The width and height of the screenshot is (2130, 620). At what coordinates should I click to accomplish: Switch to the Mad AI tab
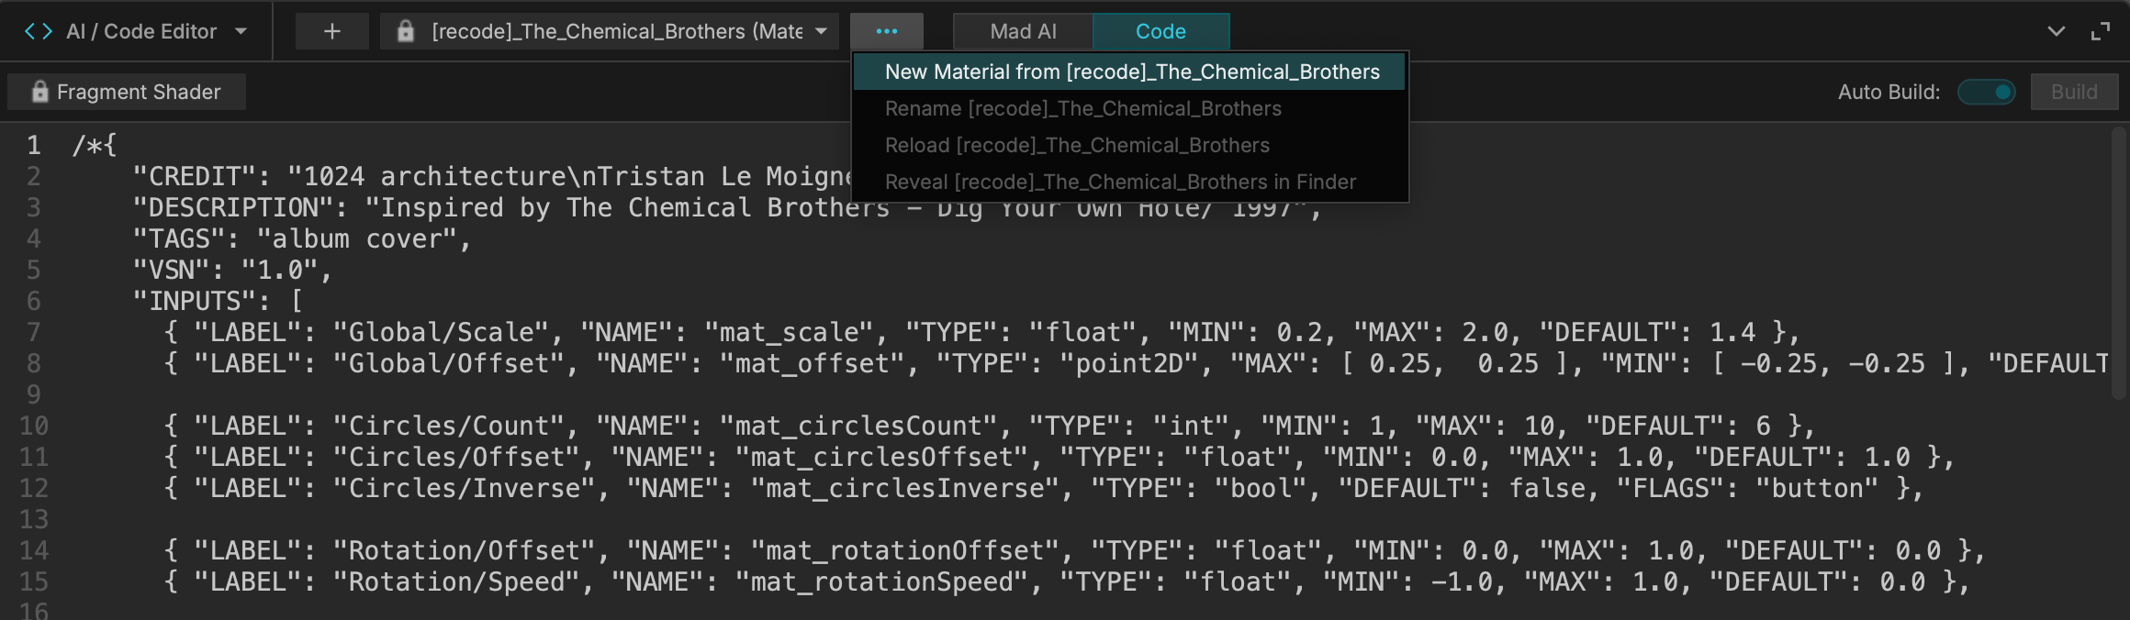(x=1024, y=31)
